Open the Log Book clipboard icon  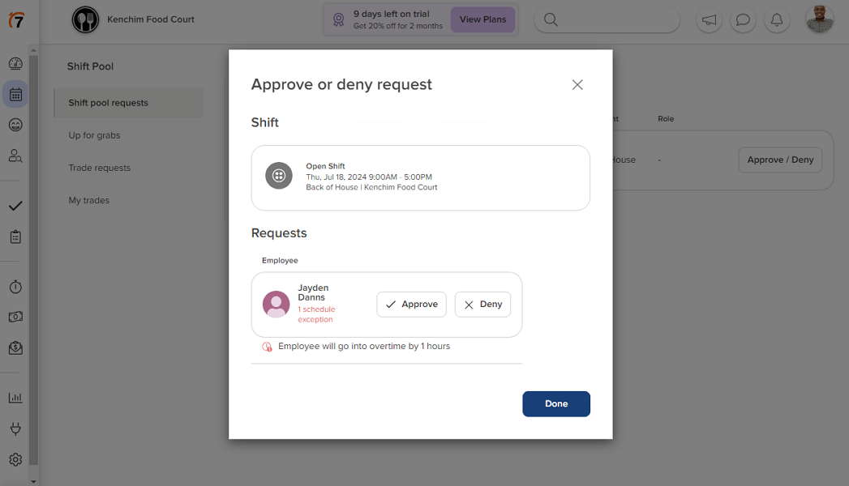click(15, 236)
